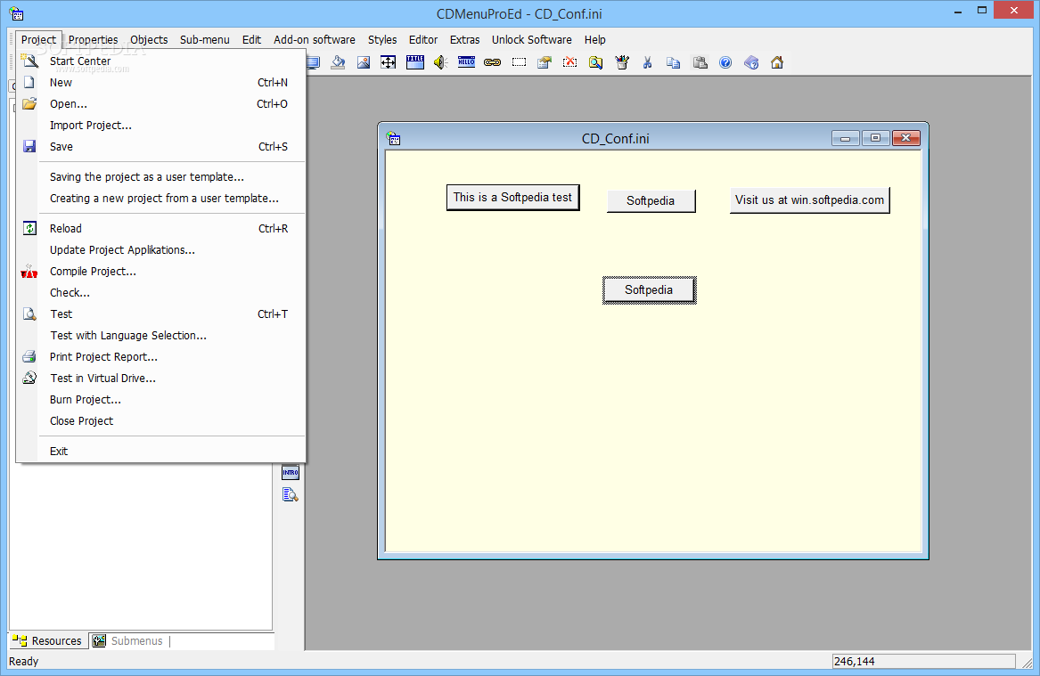Click Save in the Project menu
The width and height of the screenshot is (1040, 676).
coord(160,146)
